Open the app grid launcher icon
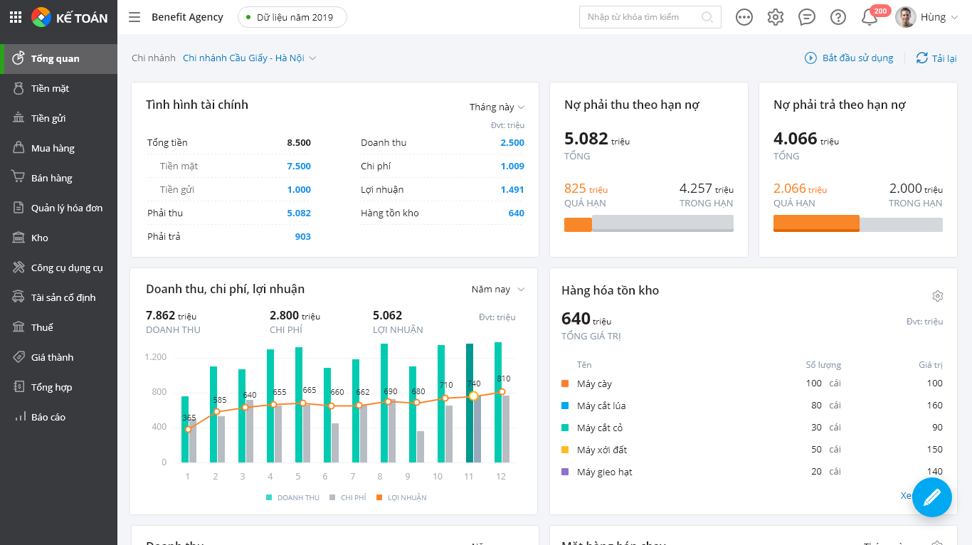The height and width of the screenshot is (545, 972). coord(16,17)
